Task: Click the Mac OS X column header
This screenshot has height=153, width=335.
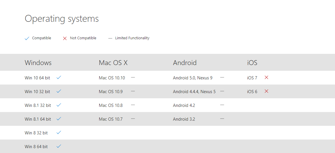Action: click(113, 63)
